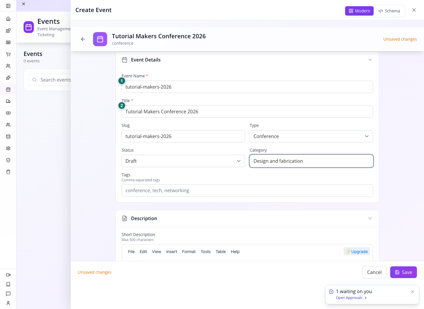Image resolution: width=424 pixels, height=309 pixels.
Task: Switch to Modern view
Action: 359,11
